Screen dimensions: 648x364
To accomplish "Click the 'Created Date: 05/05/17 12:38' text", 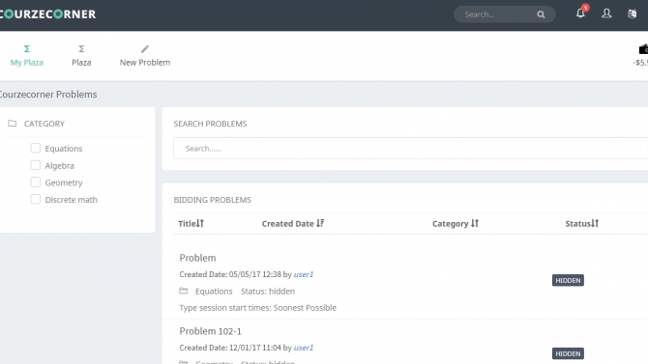I will 230,274.
